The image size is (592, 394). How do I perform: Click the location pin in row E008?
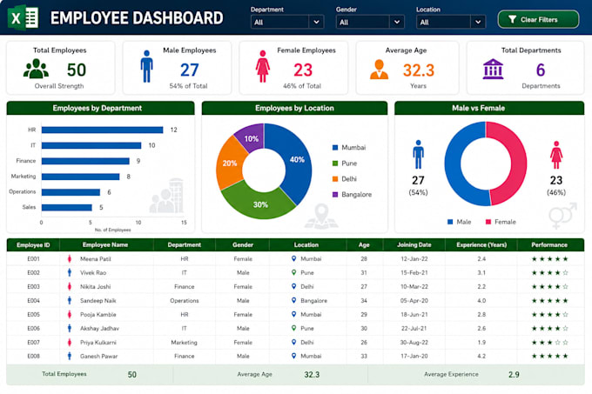pos(293,356)
